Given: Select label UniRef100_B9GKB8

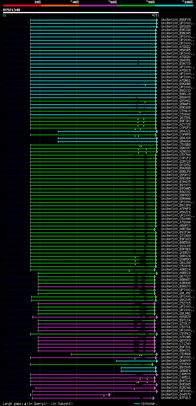Looking at the screenshot, I should [x=176, y=84].
